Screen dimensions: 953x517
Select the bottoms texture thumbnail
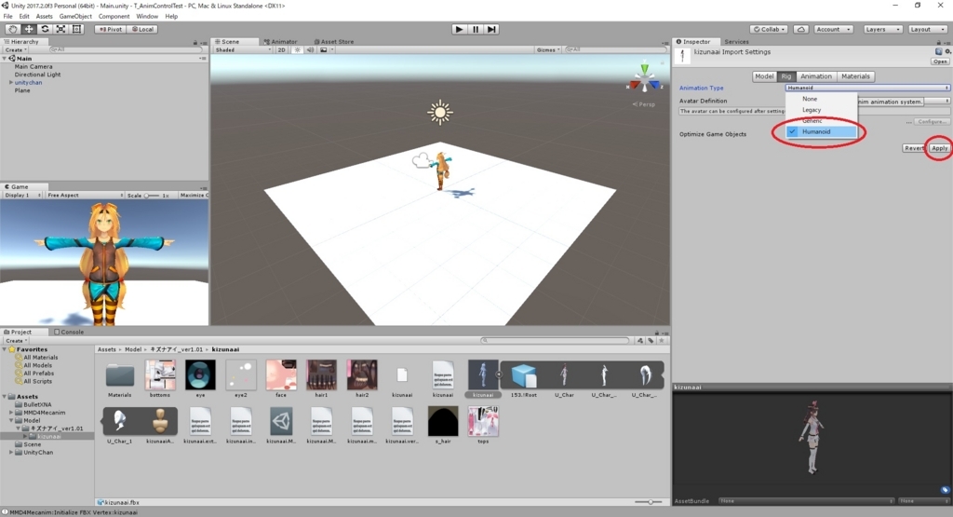pyautogui.click(x=160, y=374)
